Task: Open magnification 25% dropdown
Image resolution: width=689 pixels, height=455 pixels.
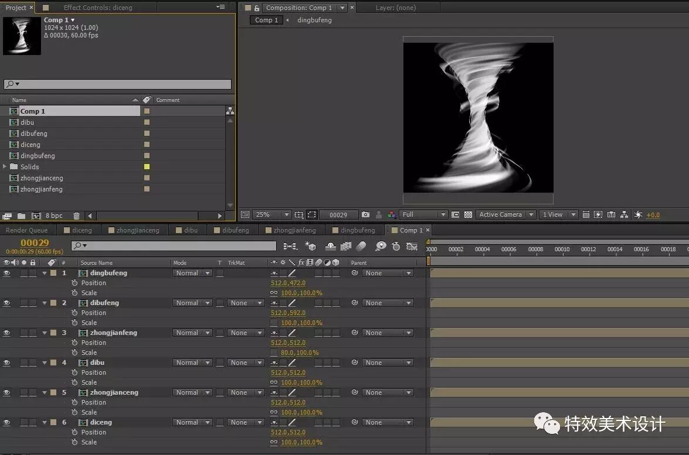Action: [272, 214]
